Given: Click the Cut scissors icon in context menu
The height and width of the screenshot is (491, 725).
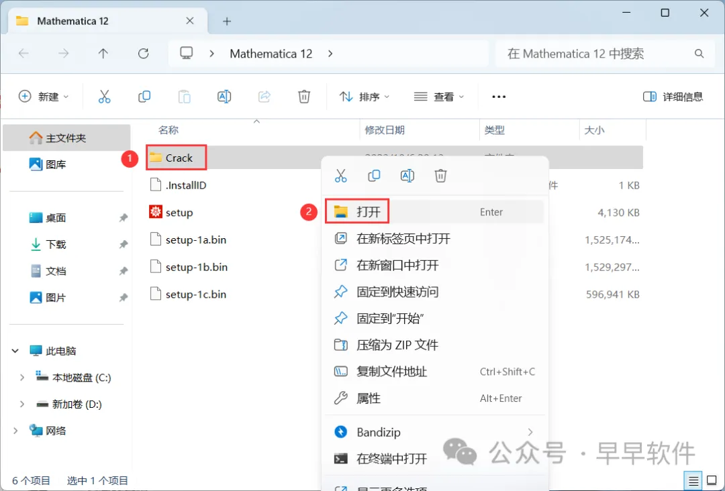Looking at the screenshot, I should [x=341, y=176].
